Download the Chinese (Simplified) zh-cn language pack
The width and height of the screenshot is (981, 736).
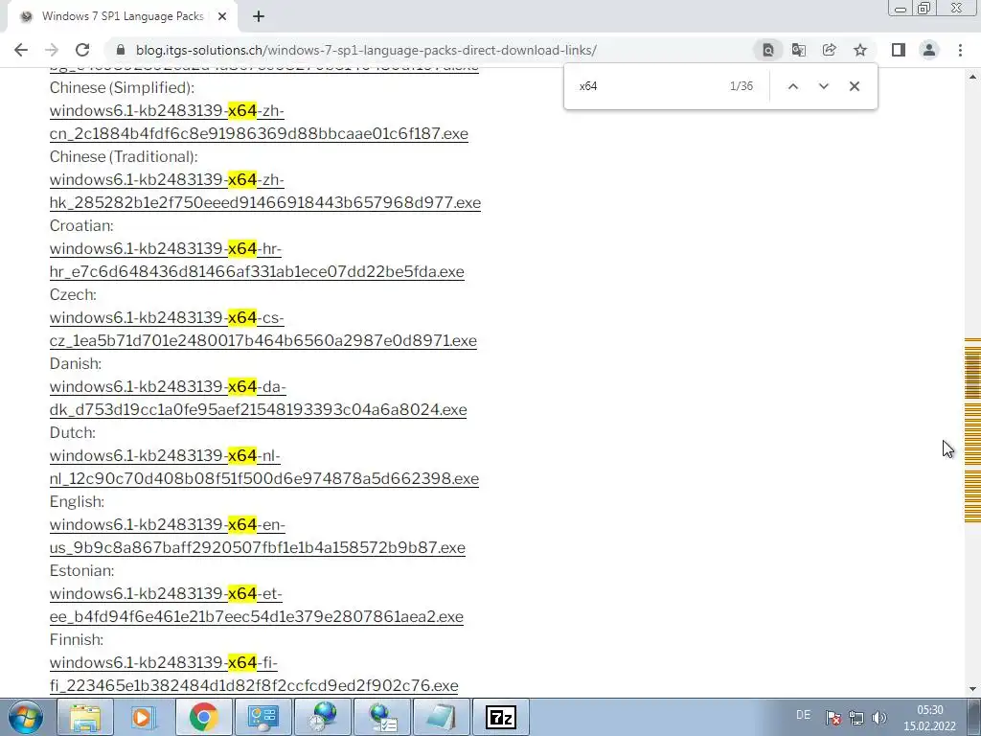coord(259,122)
